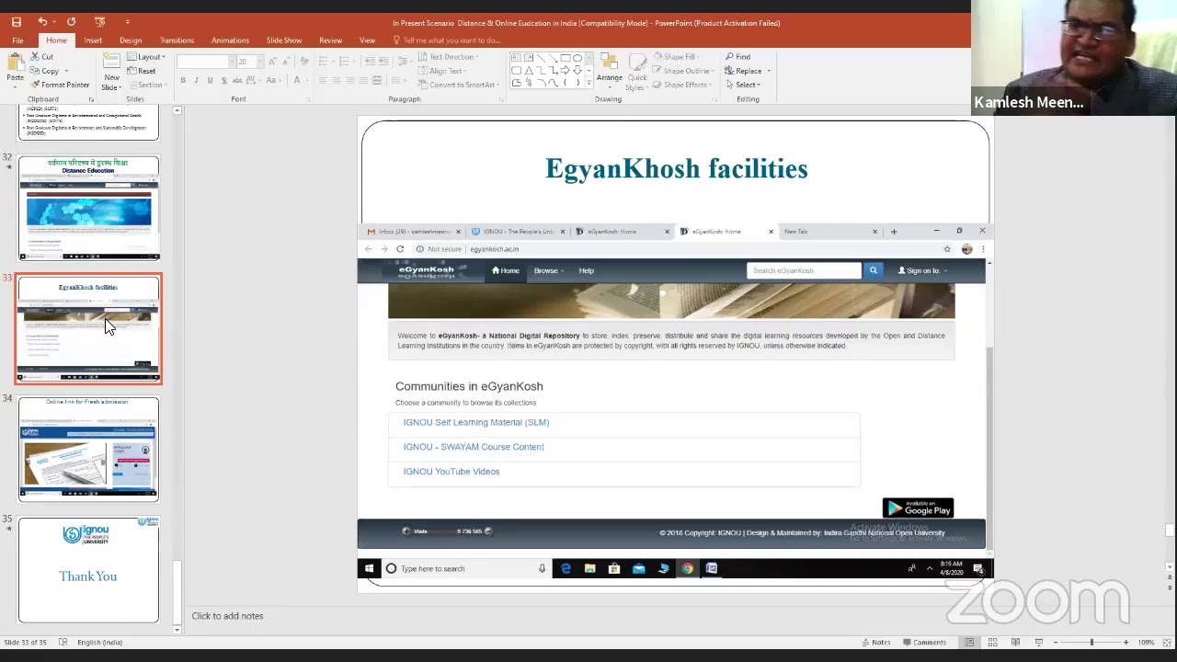Viewport: 1177px width, 662px height.
Task: Click the Center align icon
Action: point(336,81)
